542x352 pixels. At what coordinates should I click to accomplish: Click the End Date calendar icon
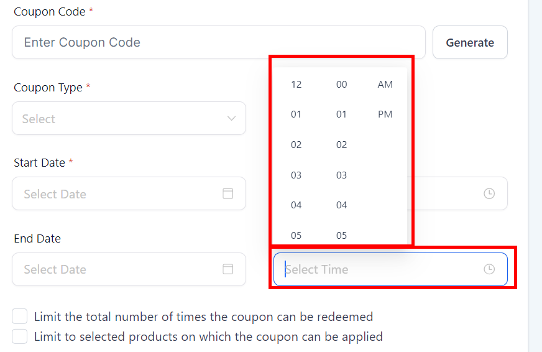pyautogui.click(x=228, y=269)
